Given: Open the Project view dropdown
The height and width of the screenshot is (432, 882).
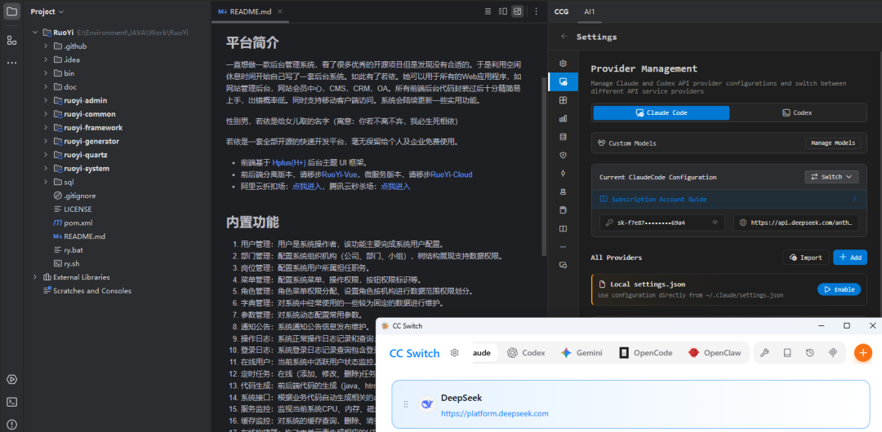Looking at the screenshot, I should pos(47,11).
